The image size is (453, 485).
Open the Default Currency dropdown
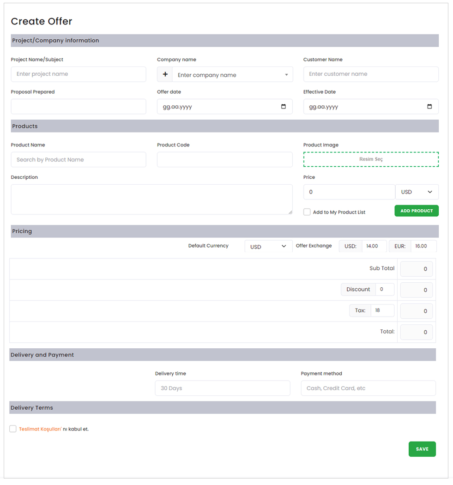pos(268,247)
